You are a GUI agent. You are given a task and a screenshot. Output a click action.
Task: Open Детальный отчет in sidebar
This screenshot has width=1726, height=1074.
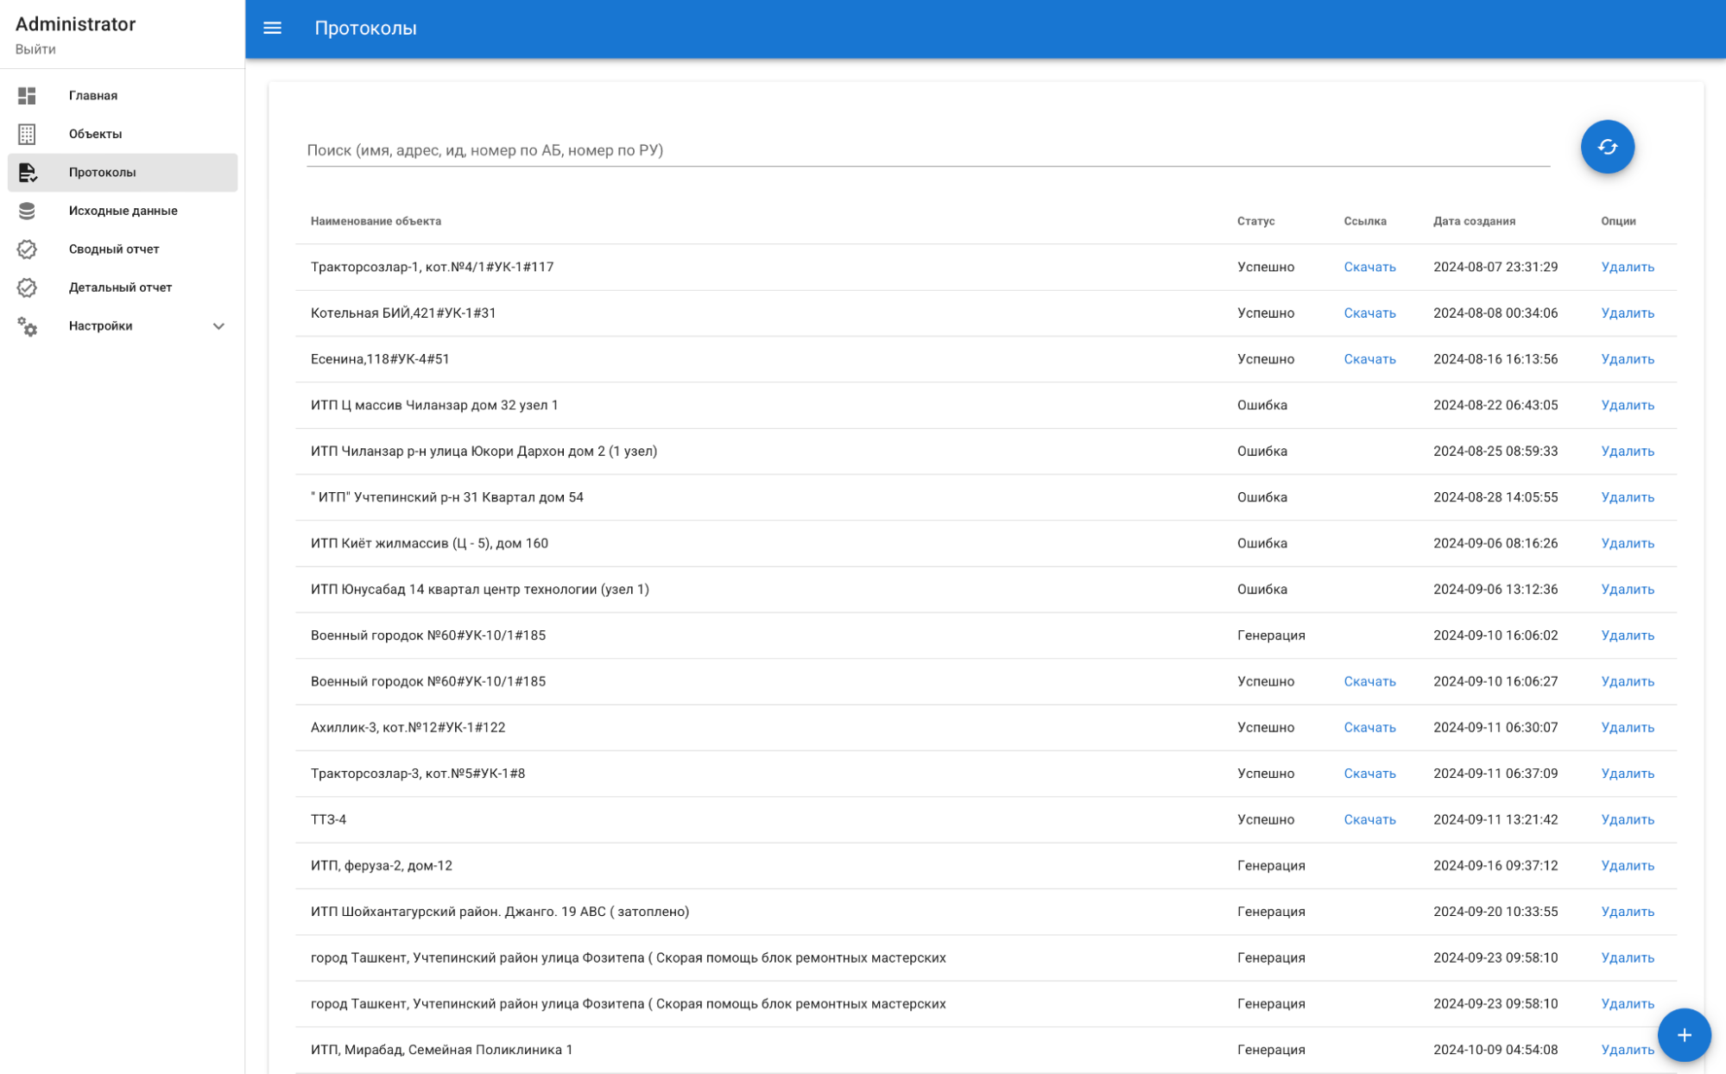(123, 287)
